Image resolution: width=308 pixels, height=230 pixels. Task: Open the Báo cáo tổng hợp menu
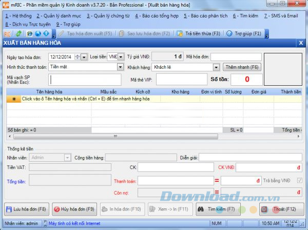(153, 15)
